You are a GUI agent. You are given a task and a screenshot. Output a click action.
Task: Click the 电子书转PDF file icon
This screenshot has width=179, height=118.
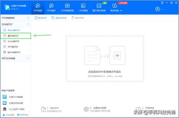tap(4, 52)
